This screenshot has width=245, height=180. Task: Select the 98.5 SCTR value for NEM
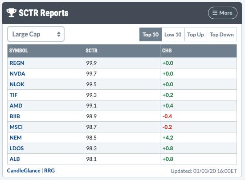tap(91, 138)
